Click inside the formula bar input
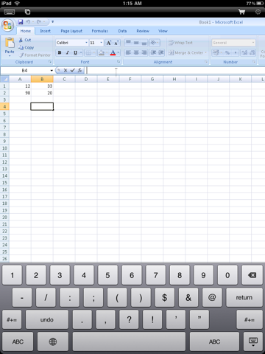Image resolution: width=265 pixels, height=354 pixels. coord(175,71)
